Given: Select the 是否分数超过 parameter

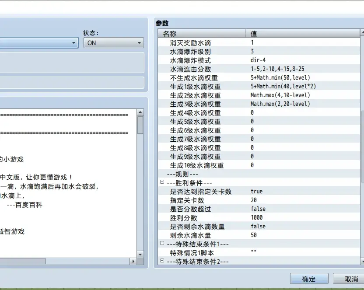Looking at the screenshot, I should [190, 209].
